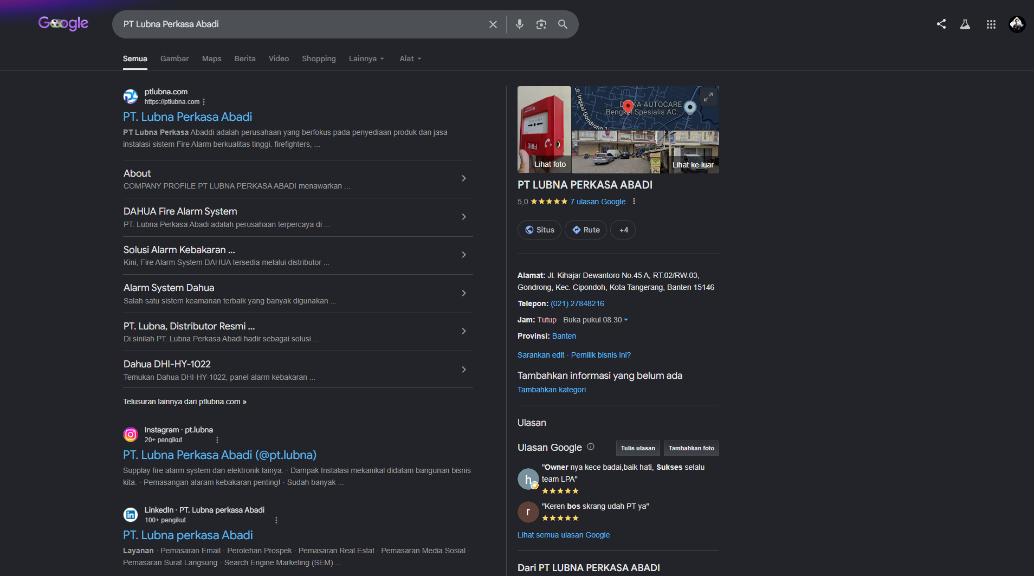The width and height of the screenshot is (1034, 576).
Task: Open the Google apps grid
Action: click(991, 24)
